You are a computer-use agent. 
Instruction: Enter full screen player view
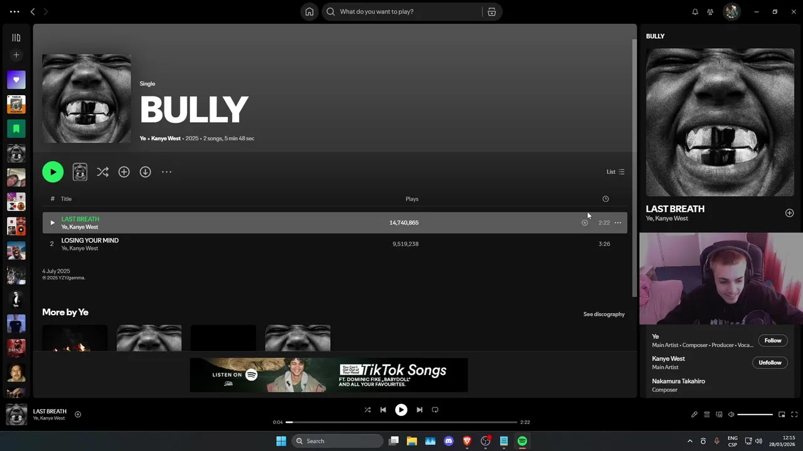(794, 415)
